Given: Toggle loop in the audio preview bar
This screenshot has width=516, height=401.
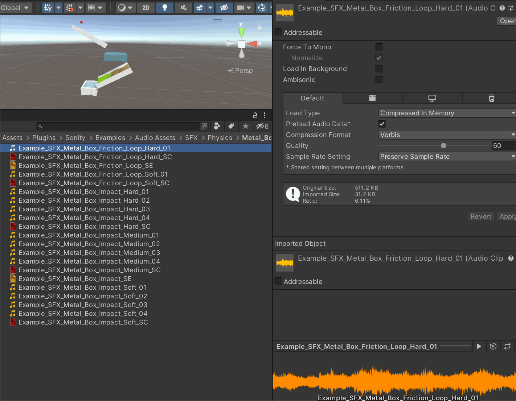Looking at the screenshot, I should pyautogui.click(x=507, y=346).
